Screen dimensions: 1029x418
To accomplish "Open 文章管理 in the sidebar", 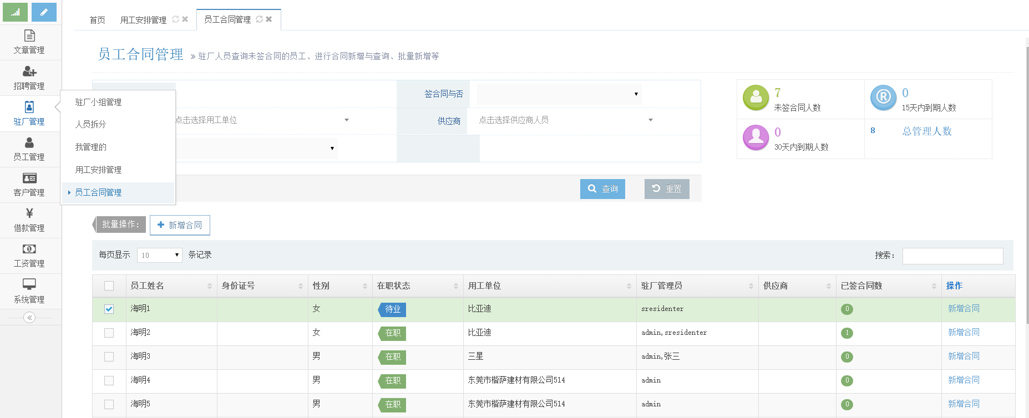I will (x=29, y=42).
